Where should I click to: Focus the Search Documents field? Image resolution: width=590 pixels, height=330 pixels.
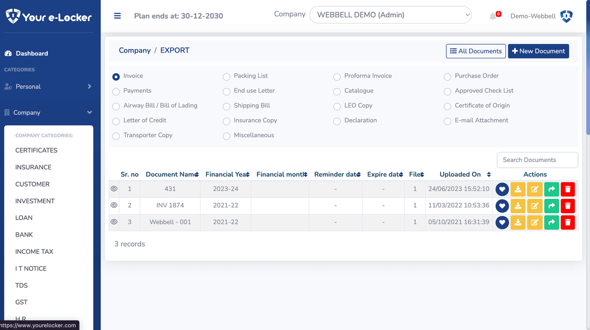[x=537, y=160]
